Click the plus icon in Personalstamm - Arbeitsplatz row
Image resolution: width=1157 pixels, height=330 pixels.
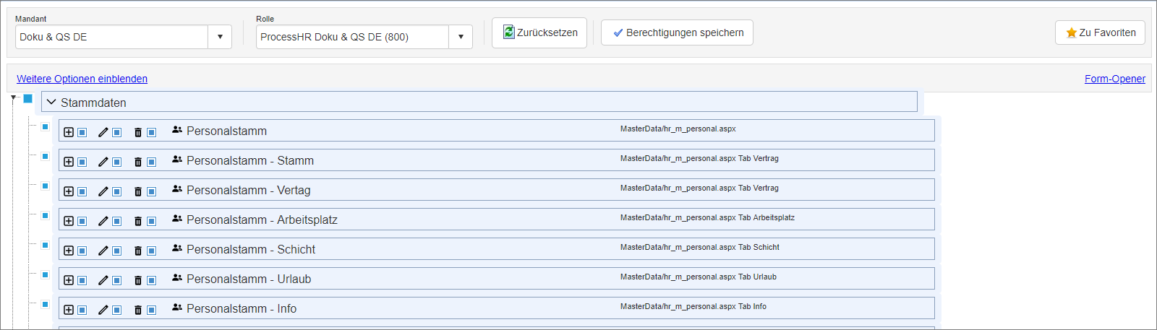pos(69,221)
